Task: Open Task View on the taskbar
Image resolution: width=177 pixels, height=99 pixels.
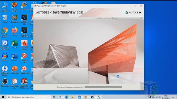Action: tap(60, 97)
